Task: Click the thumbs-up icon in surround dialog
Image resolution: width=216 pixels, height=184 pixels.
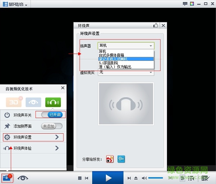Action: tap(156, 26)
